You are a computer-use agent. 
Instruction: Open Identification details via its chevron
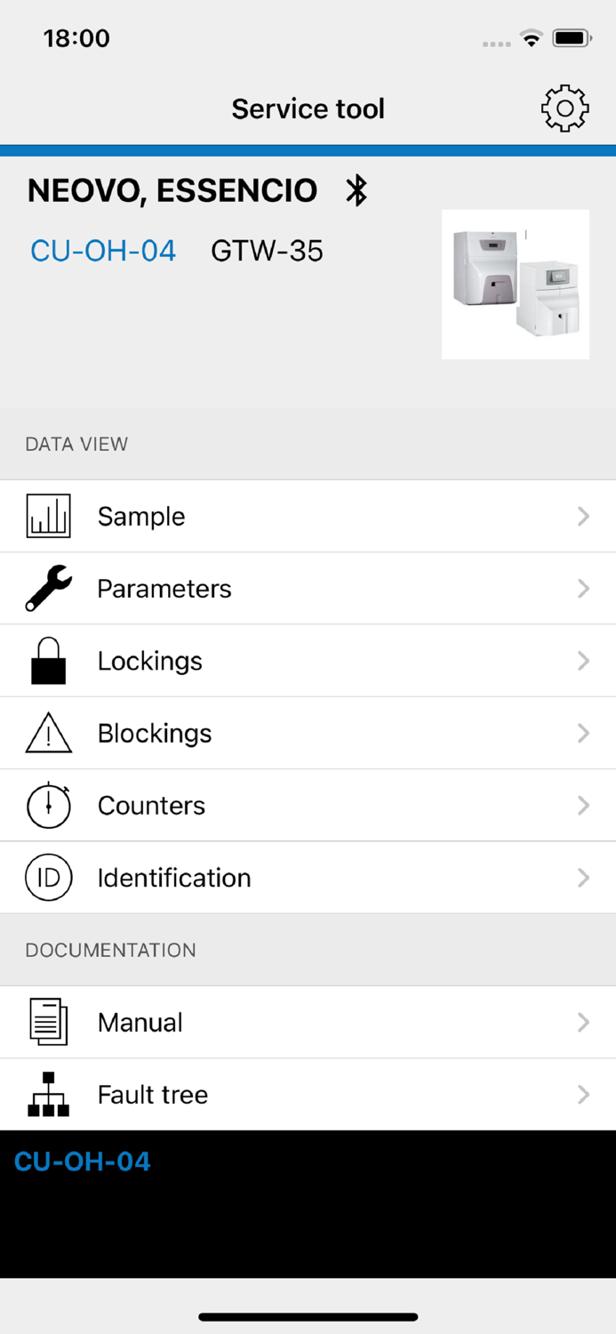[x=584, y=878]
